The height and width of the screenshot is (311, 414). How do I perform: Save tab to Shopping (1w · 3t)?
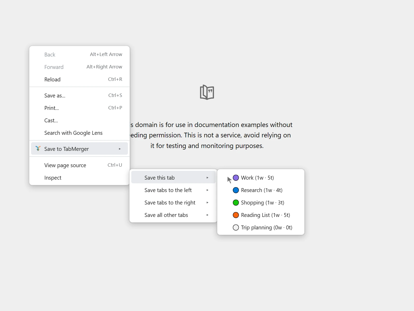coord(261,203)
